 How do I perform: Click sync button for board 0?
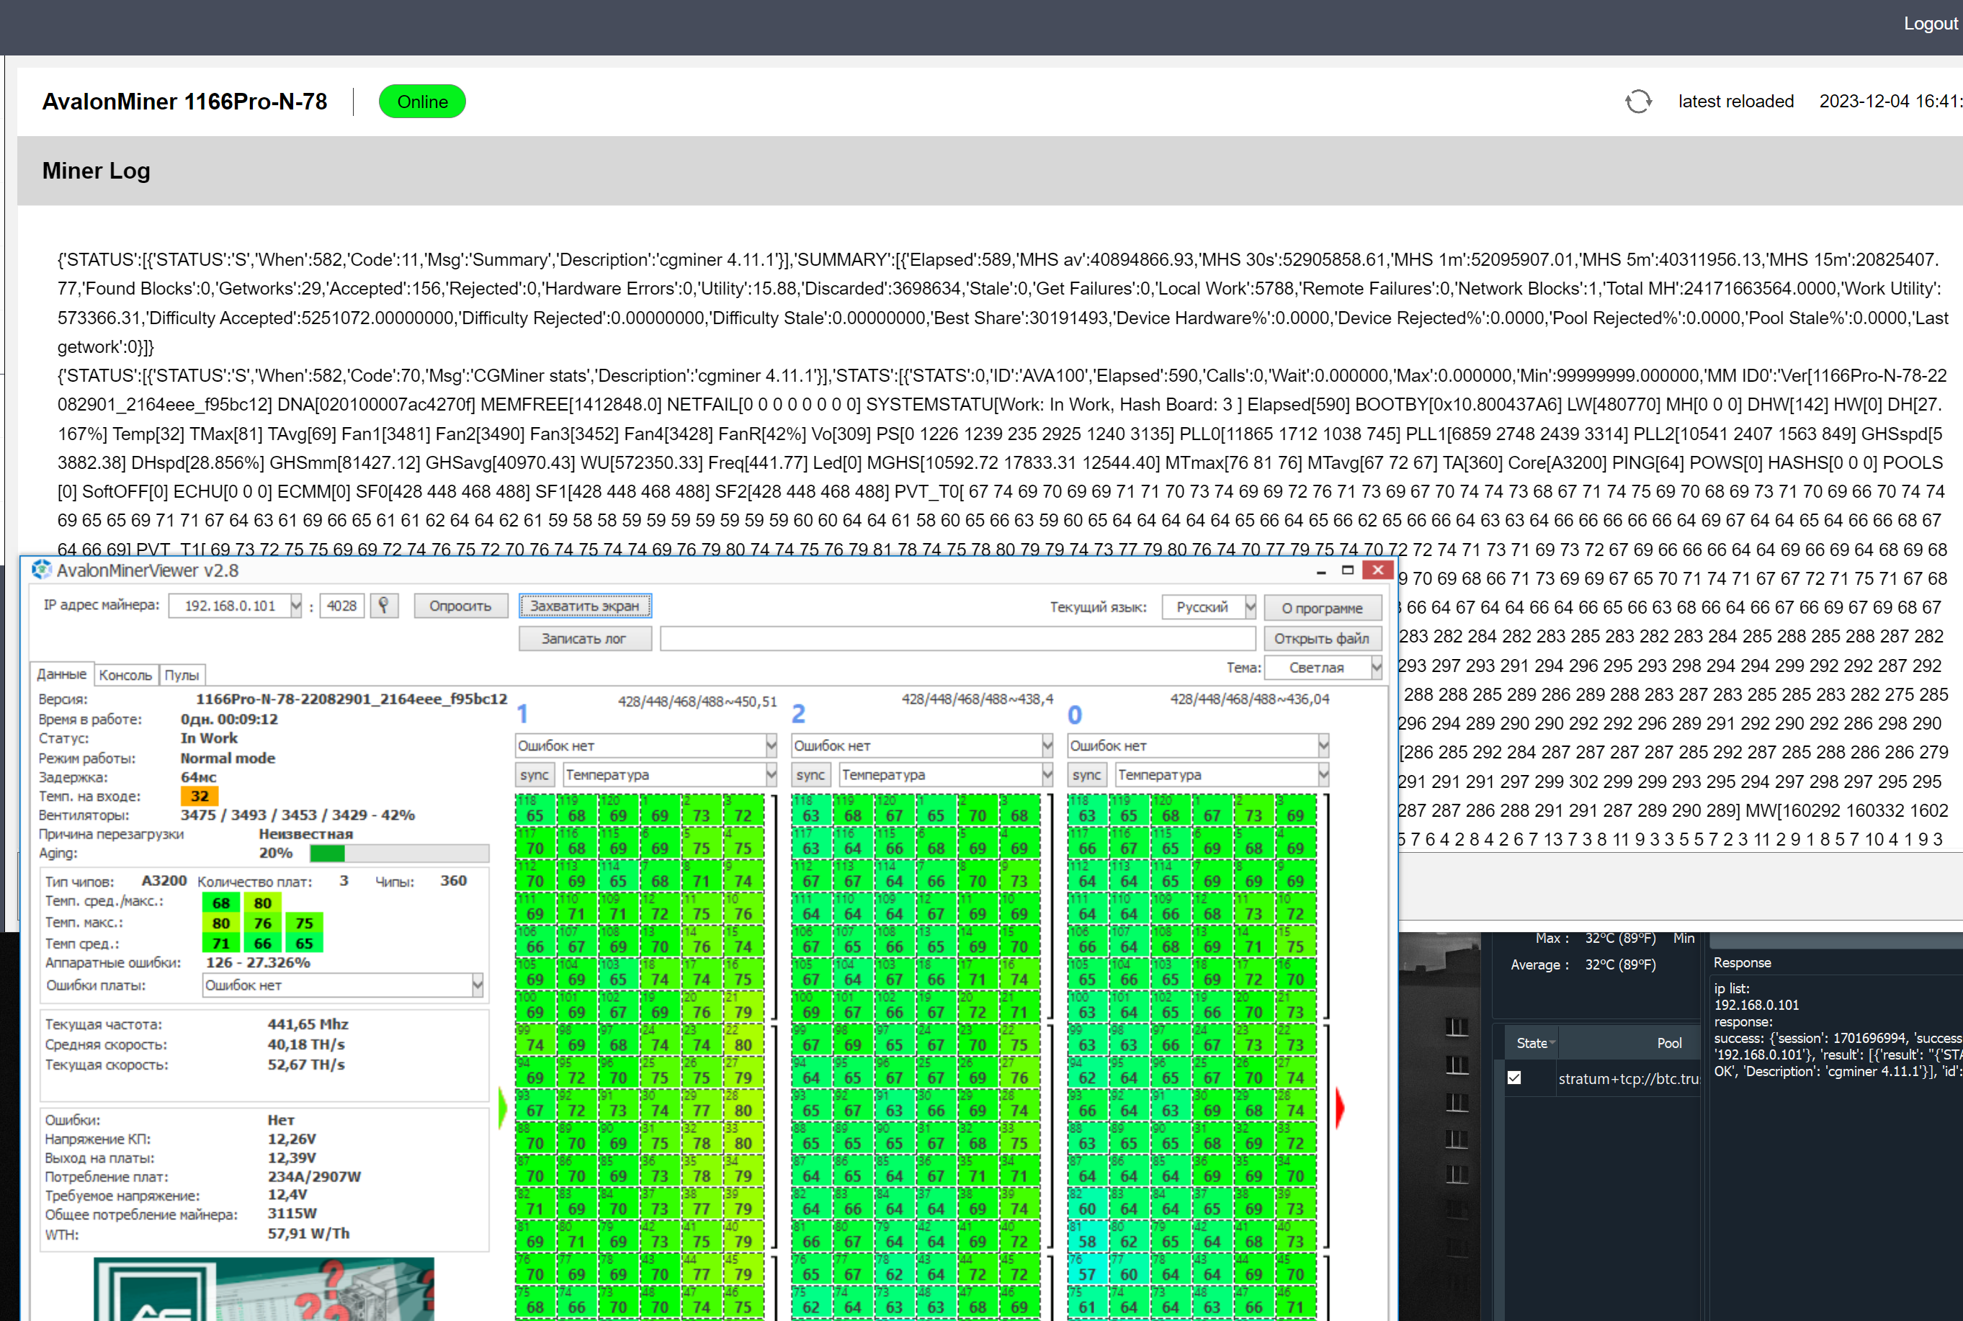(1087, 774)
